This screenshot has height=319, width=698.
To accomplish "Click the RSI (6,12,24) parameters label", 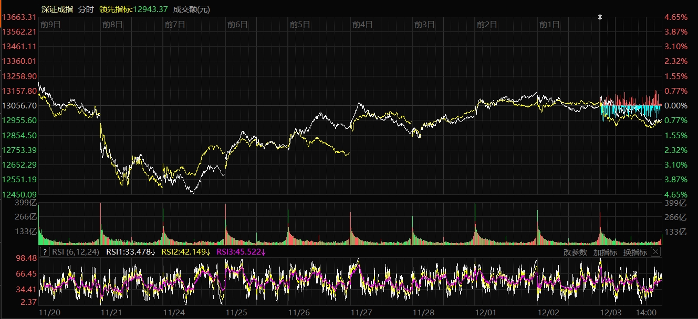I will [x=76, y=252].
